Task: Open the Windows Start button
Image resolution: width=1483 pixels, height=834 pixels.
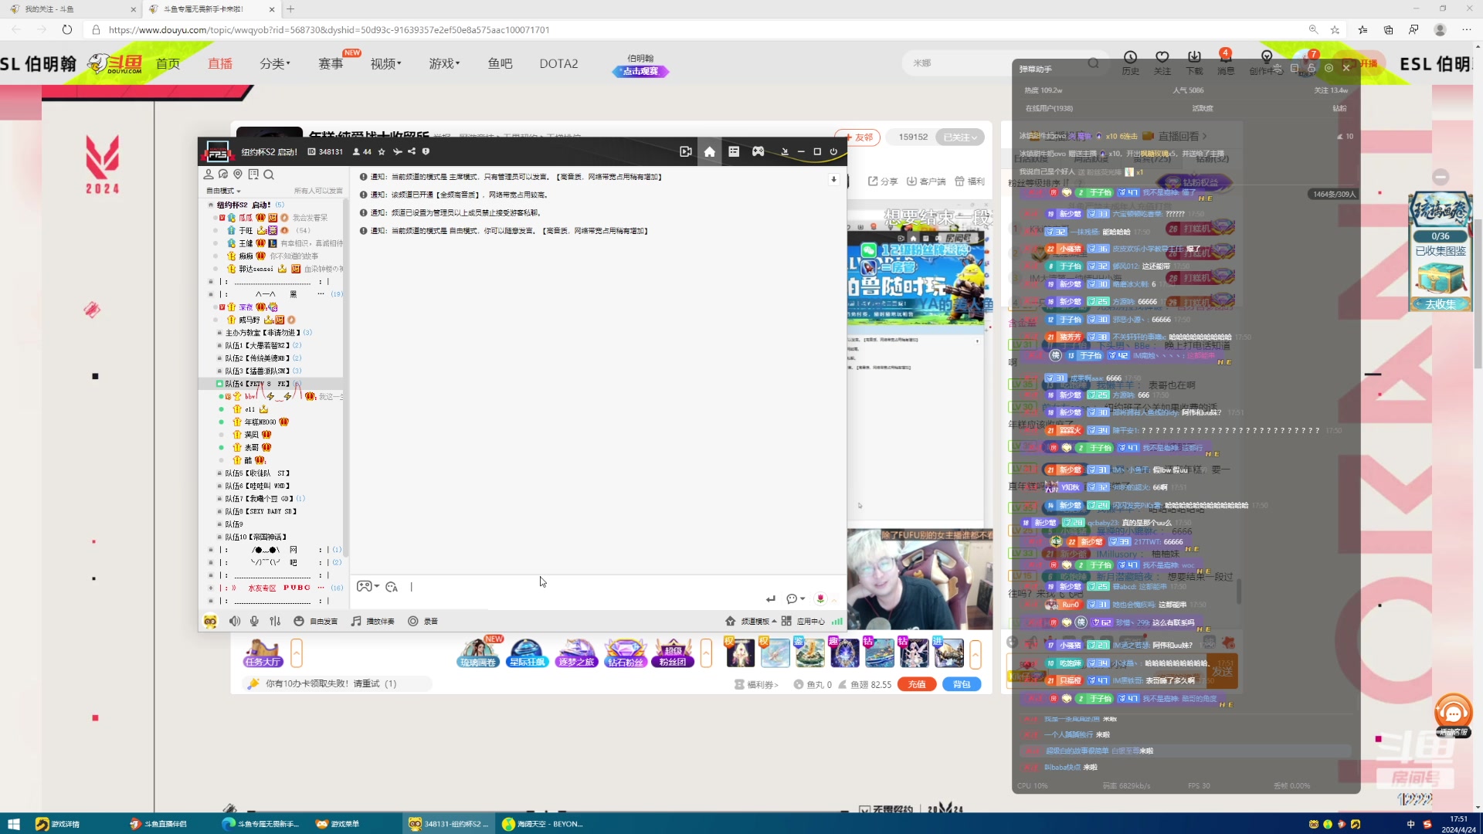Action: [x=13, y=824]
